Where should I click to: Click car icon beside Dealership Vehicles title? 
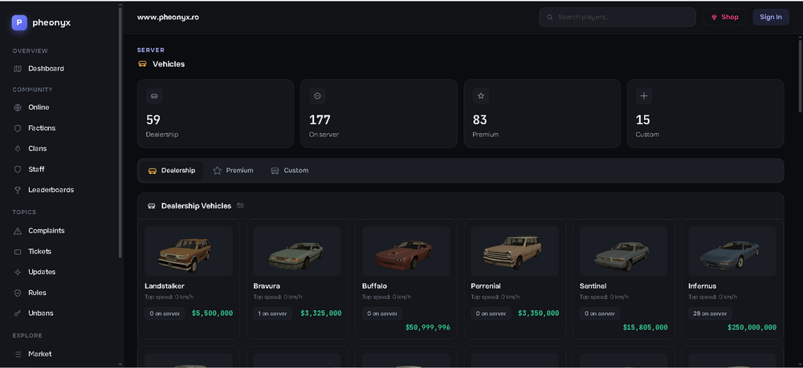click(152, 206)
